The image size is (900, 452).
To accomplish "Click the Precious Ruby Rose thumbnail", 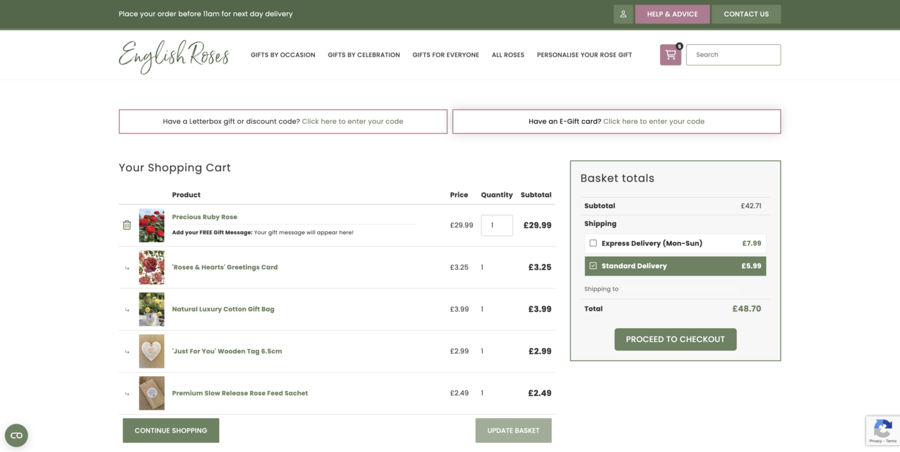I will 152,225.
